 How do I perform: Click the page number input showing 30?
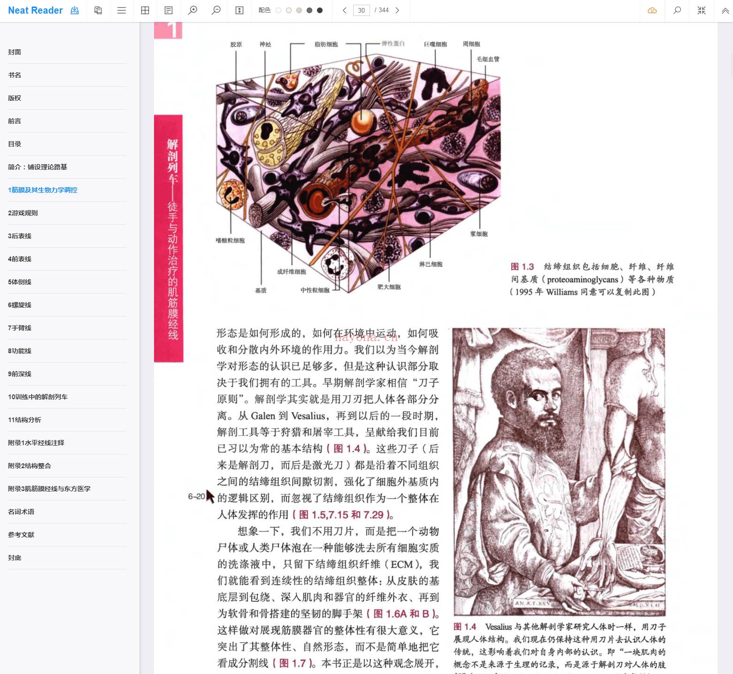(x=361, y=10)
